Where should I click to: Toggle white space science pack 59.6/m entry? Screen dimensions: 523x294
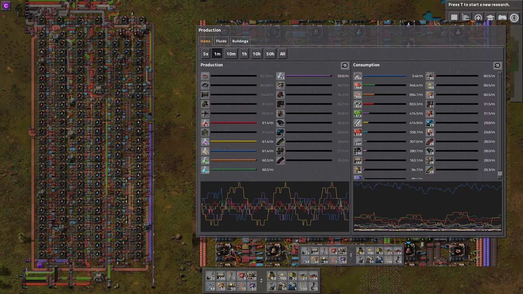tap(281, 76)
